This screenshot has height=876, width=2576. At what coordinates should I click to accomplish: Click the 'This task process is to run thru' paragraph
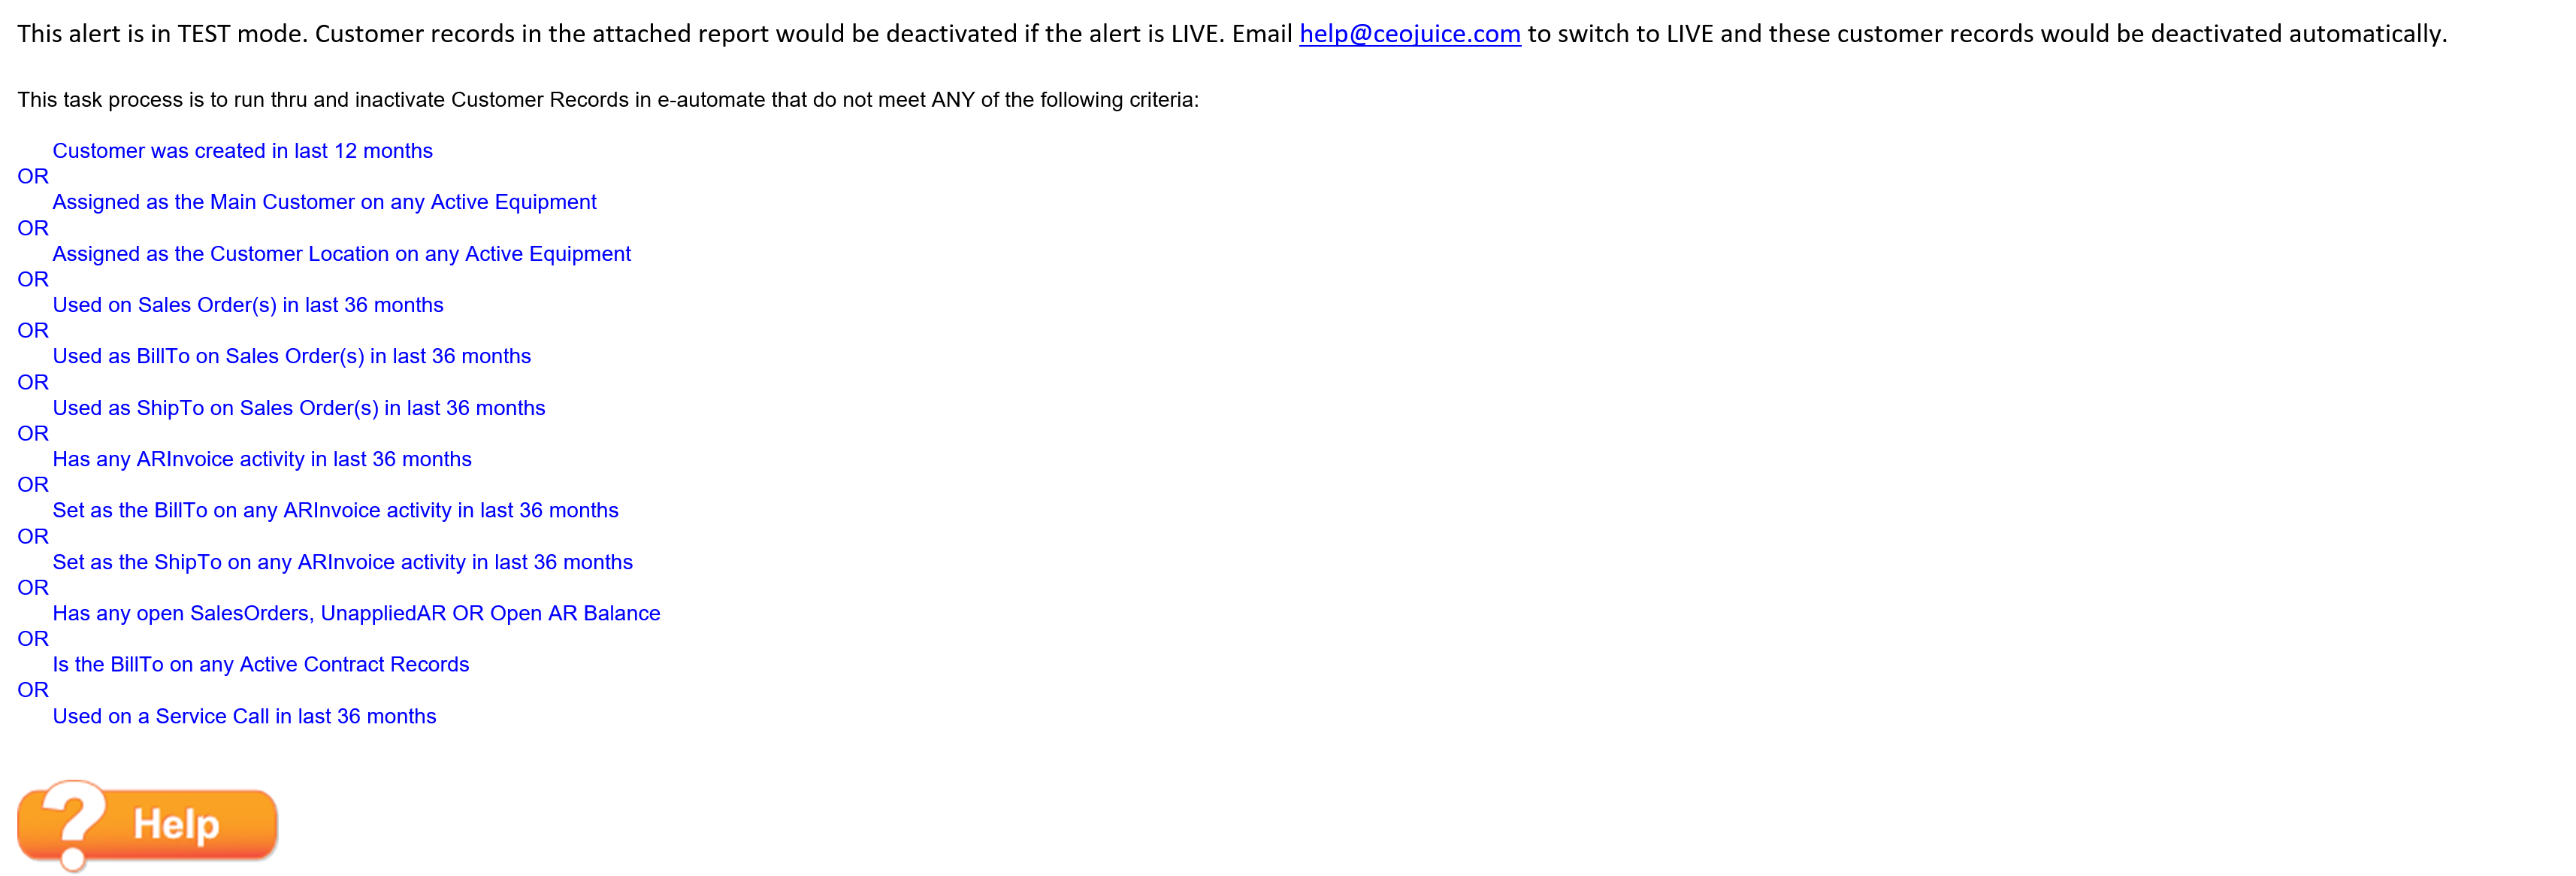608,100
